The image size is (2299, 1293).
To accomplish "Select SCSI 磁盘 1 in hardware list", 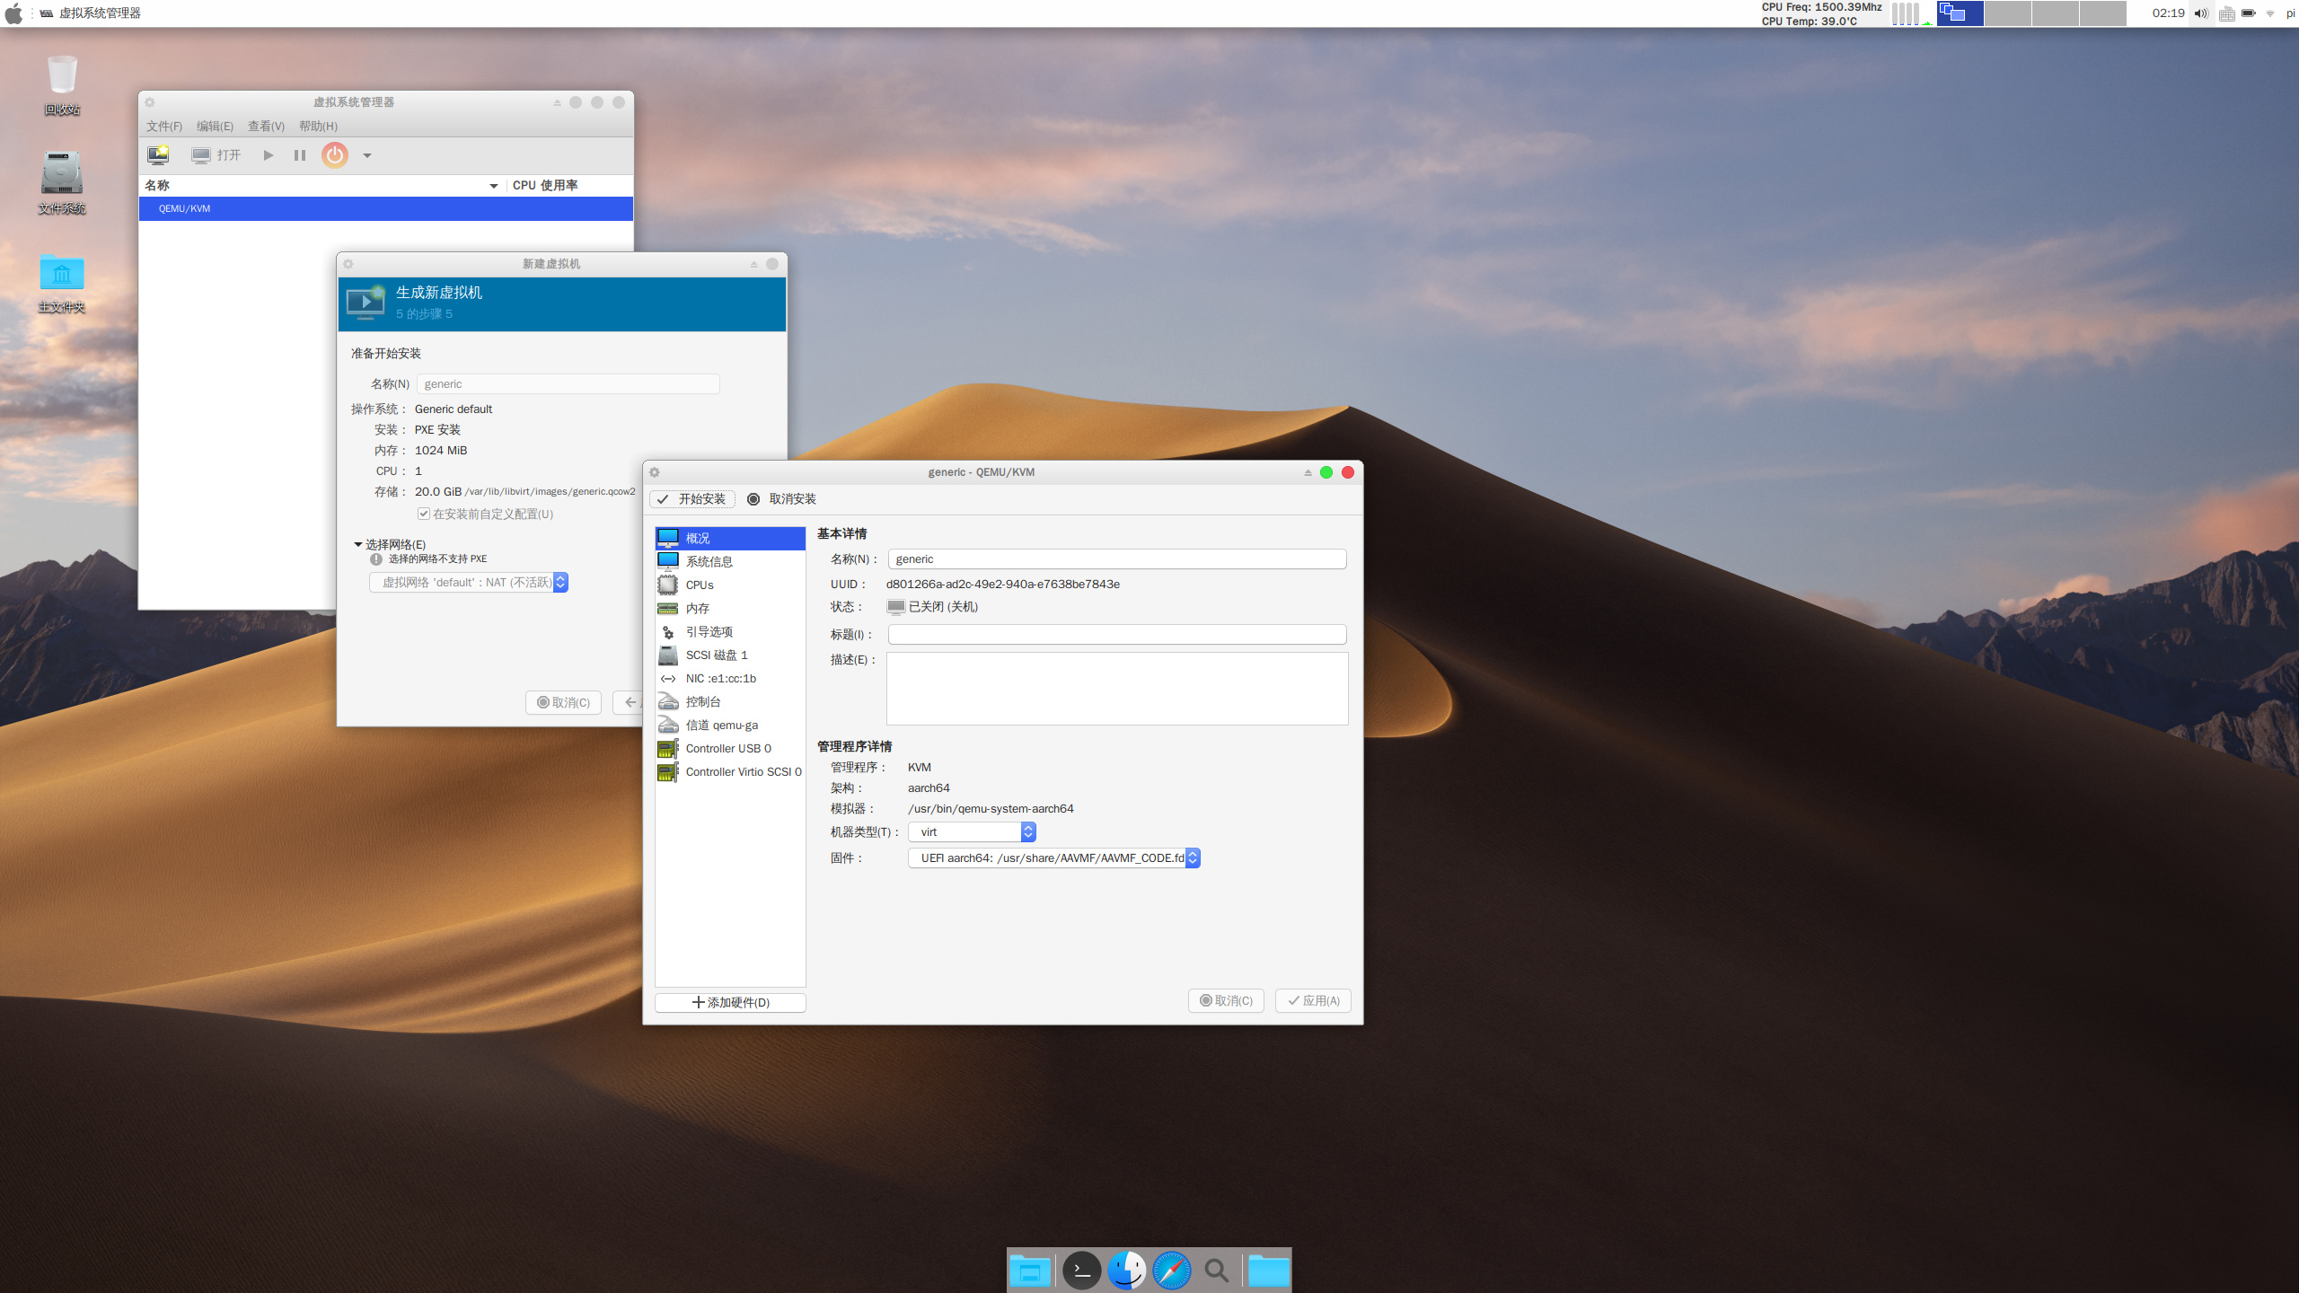I will pos(730,655).
